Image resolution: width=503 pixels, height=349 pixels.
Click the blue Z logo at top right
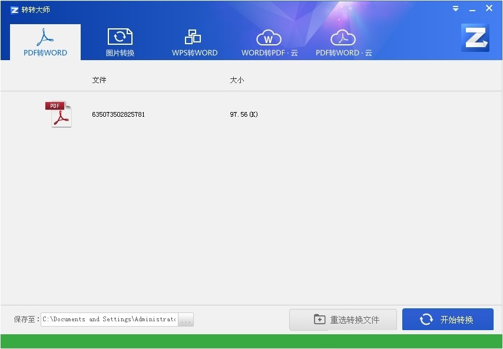point(475,38)
